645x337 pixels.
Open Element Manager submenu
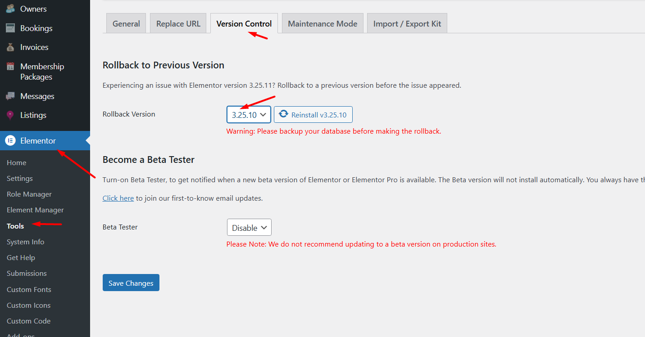click(35, 210)
